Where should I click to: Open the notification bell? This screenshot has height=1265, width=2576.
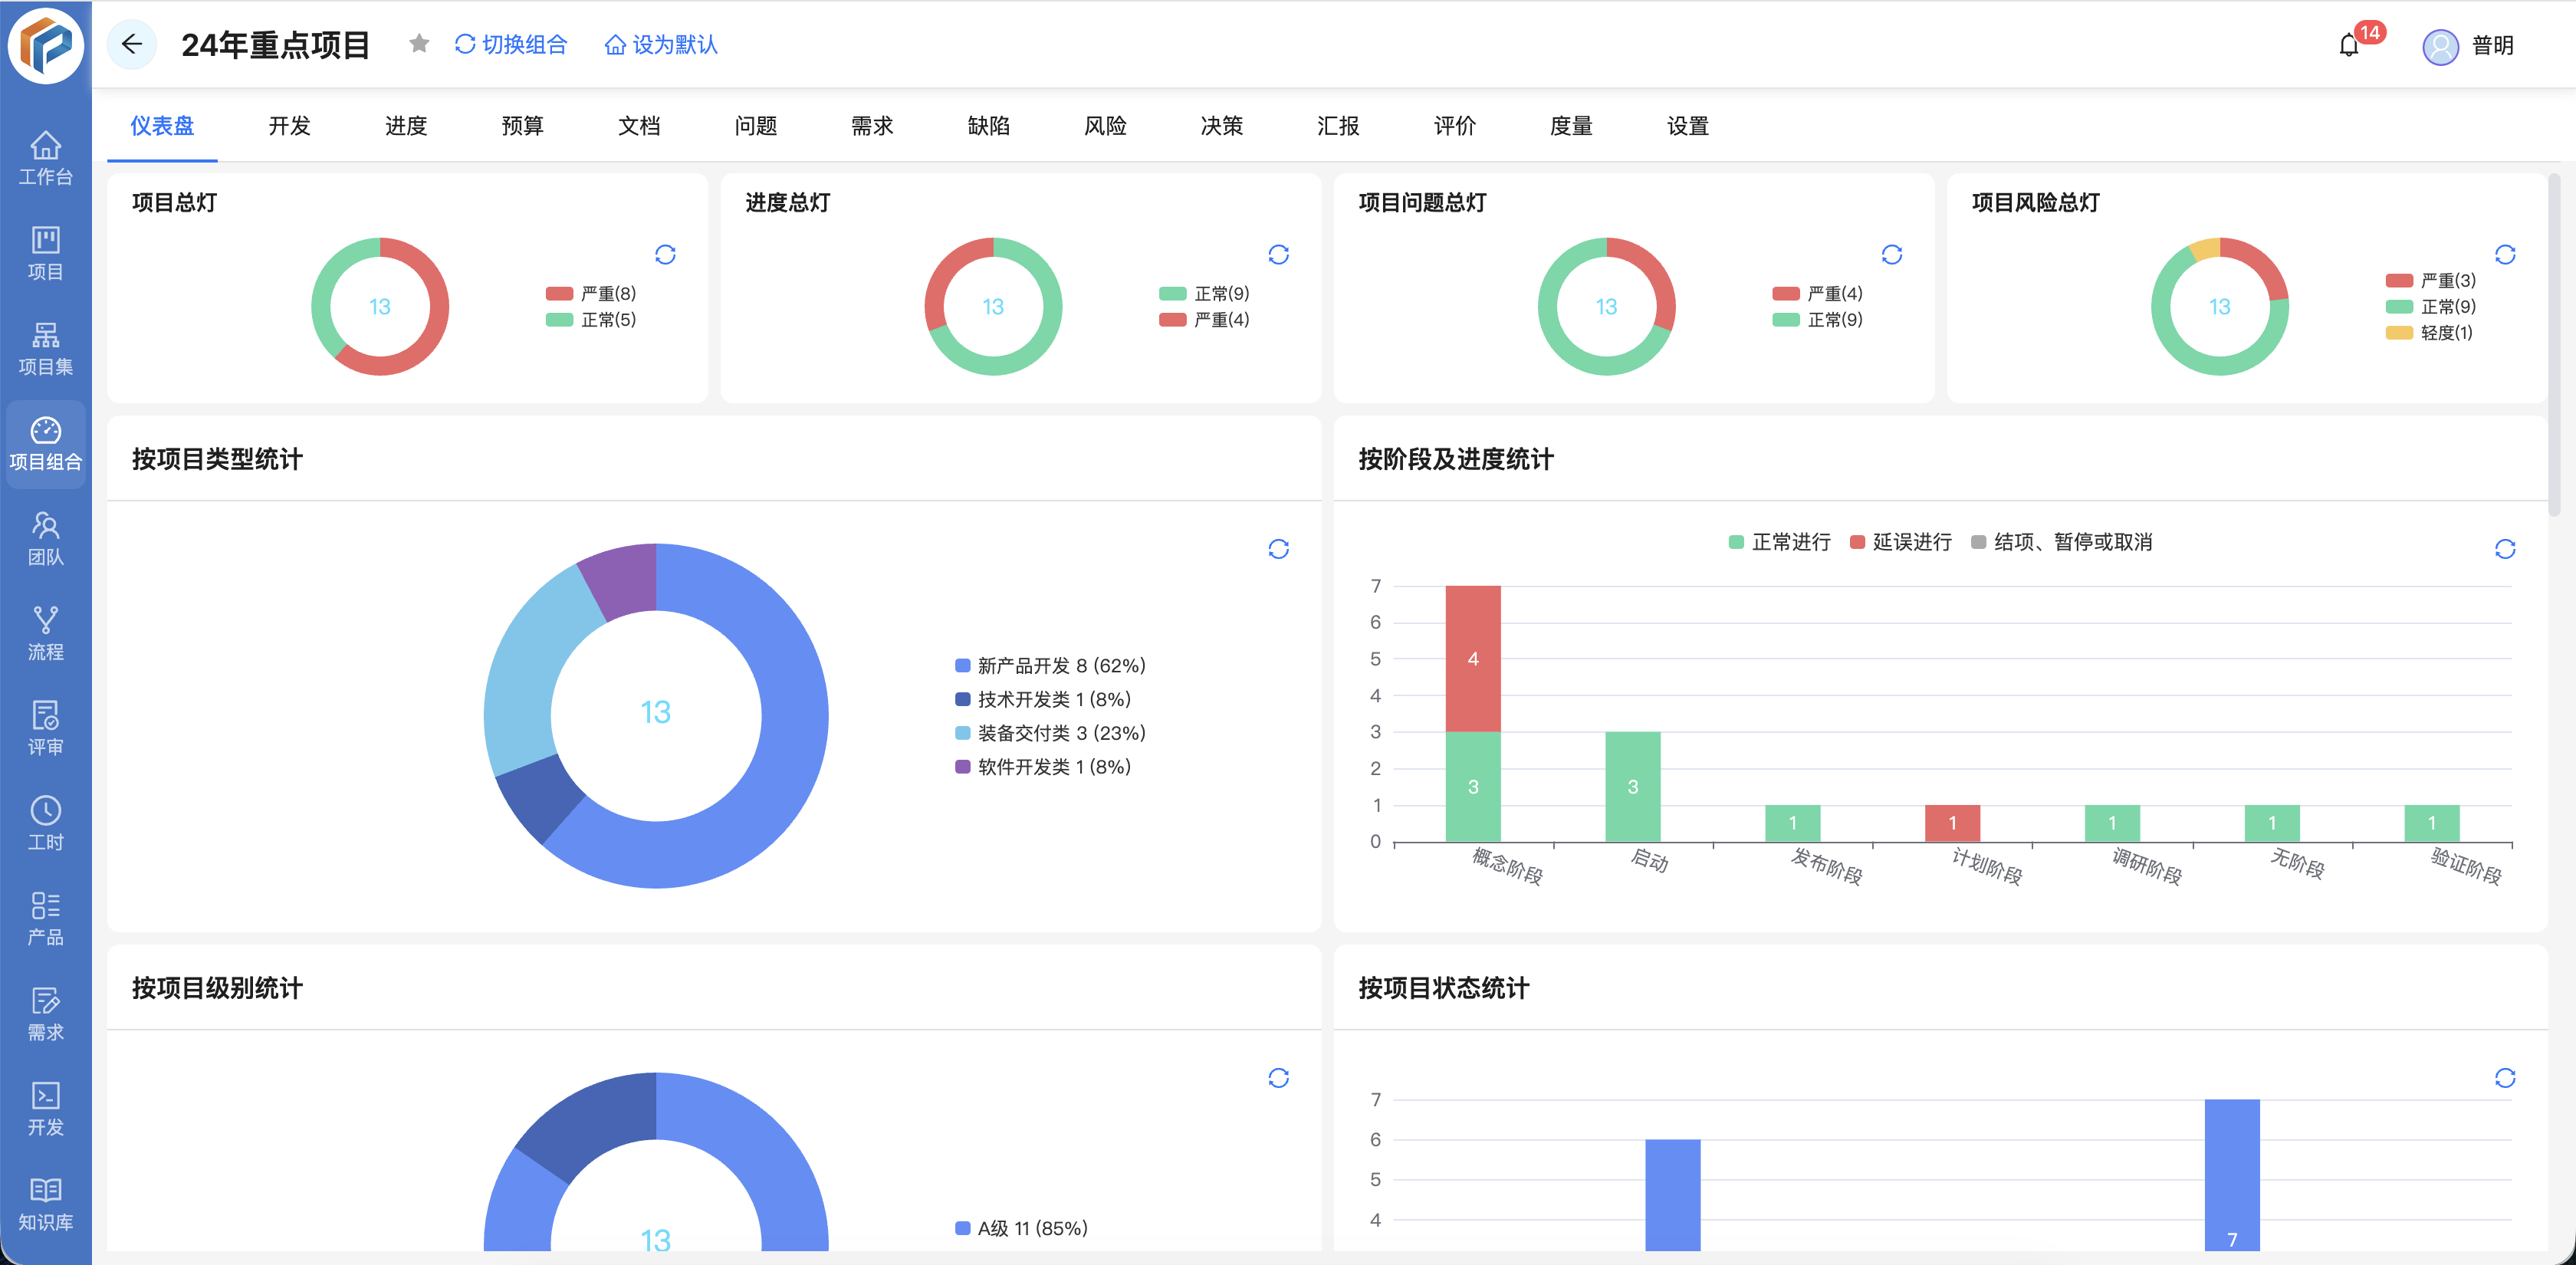[x=2349, y=45]
